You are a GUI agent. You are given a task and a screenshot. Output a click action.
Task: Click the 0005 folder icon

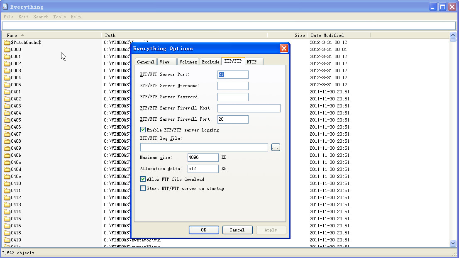click(x=7, y=85)
